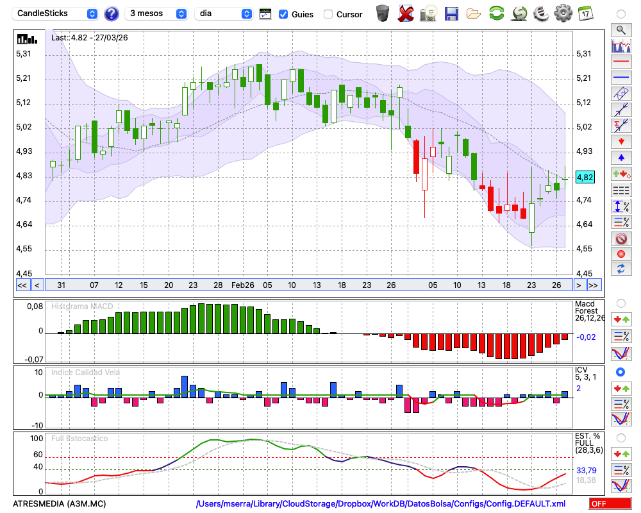This screenshot has height=513, width=641.
Task: Expand the 3 mesos period dropdown
Action: pyautogui.click(x=156, y=13)
